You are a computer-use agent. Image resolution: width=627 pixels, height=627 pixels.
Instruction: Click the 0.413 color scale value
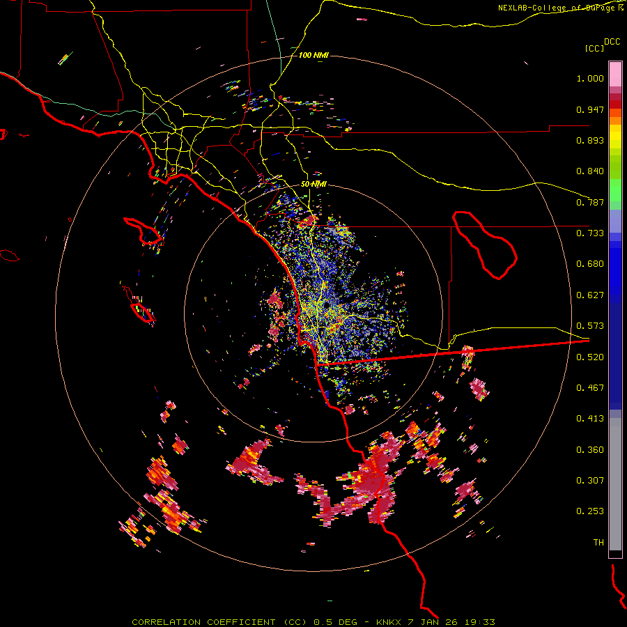click(590, 419)
